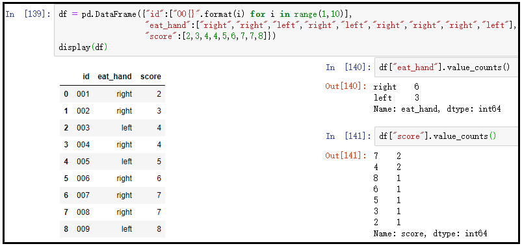Click the id column header

86,77
